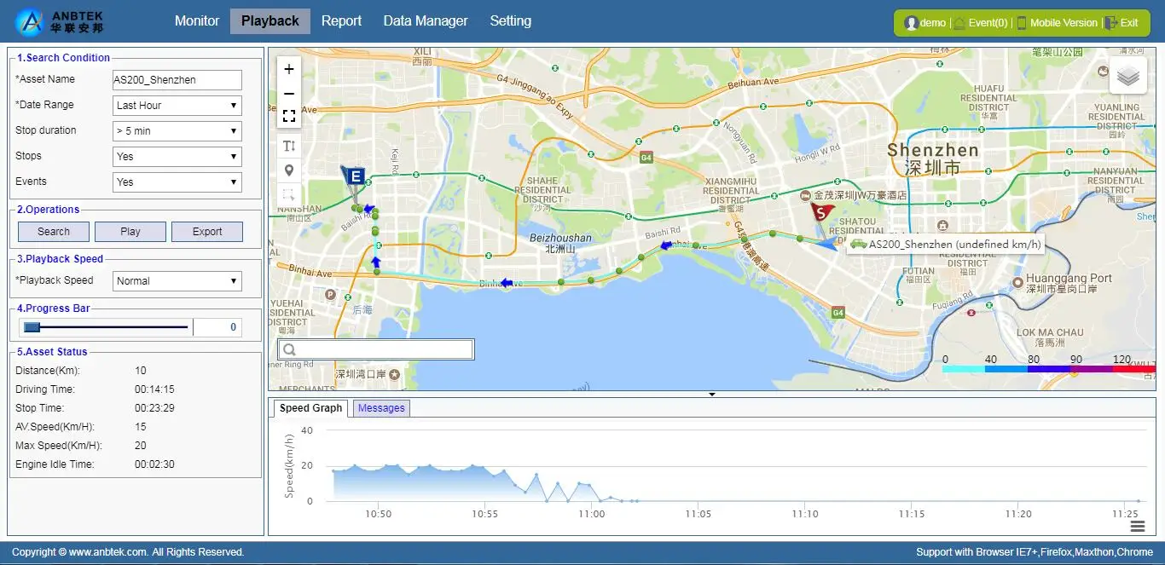Click the map search input box
This screenshot has width=1165, height=565.
point(375,349)
